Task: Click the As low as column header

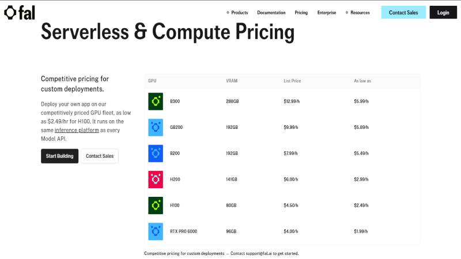Action: (362, 81)
